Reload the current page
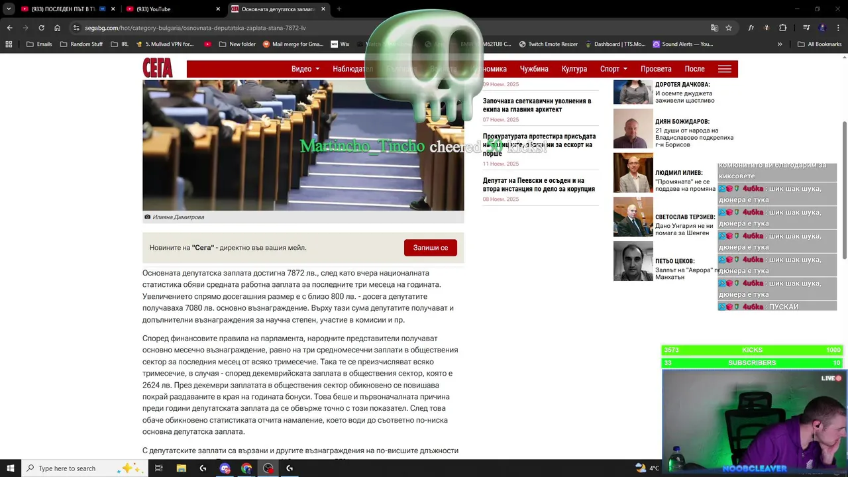The image size is (848, 477). pos(41,28)
